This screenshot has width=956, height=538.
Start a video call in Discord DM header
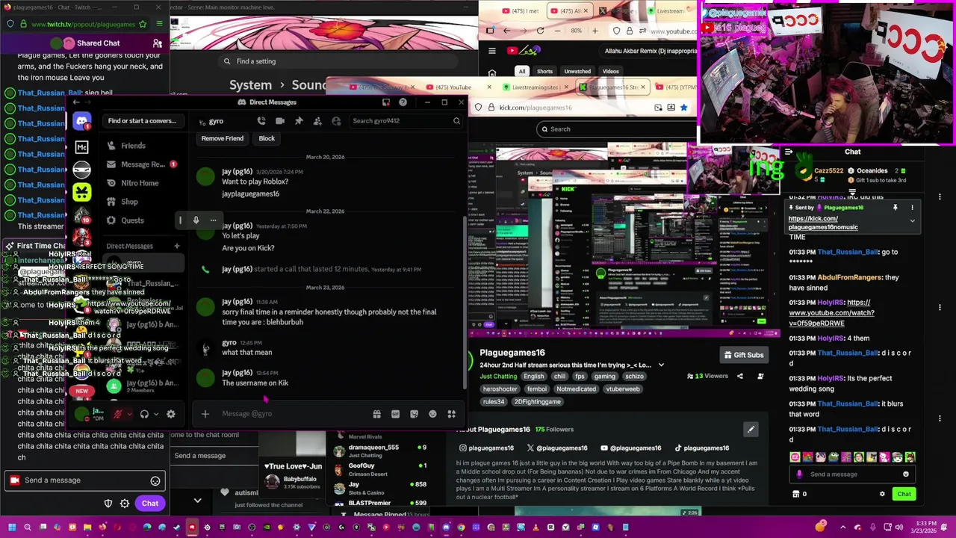click(x=280, y=121)
